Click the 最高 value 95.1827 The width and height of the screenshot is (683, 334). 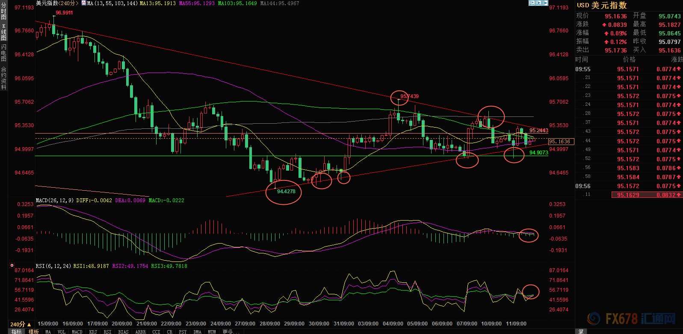tap(670, 25)
